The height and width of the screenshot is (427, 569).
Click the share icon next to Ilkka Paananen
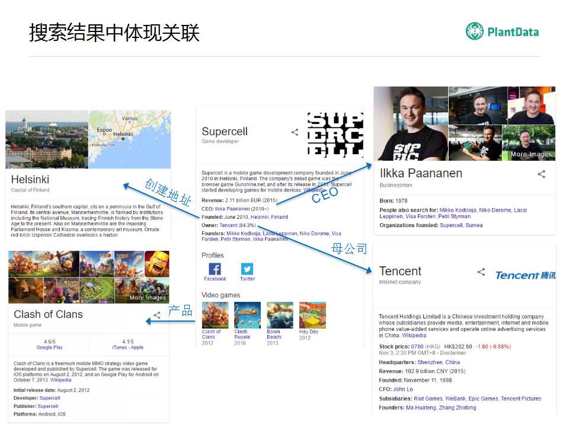(x=541, y=174)
